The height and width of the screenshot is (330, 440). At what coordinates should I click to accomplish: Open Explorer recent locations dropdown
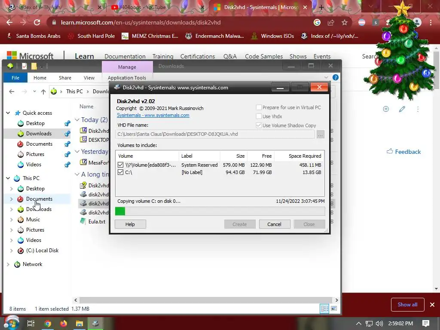pos(34,92)
